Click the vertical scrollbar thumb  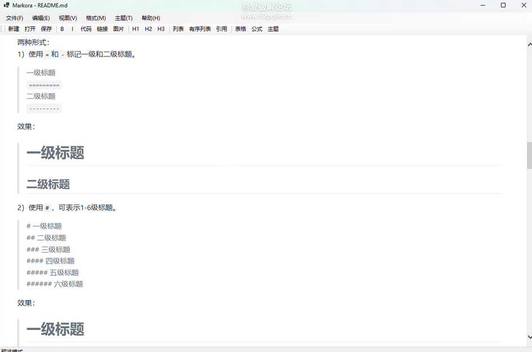(529, 155)
